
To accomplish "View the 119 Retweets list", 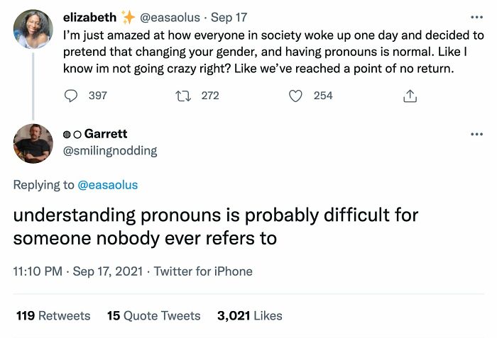I will (x=53, y=315).
